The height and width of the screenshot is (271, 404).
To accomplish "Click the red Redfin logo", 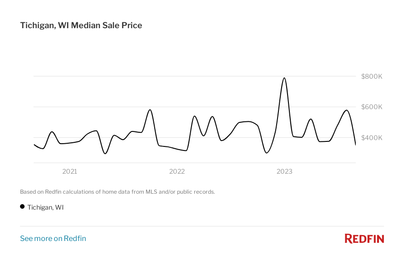I will pyautogui.click(x=364, y=238).
